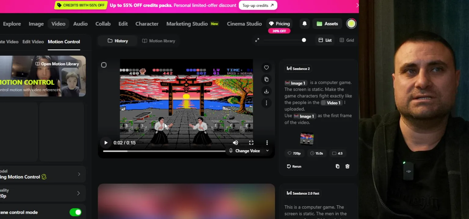Download the generated video

(266, 91)
